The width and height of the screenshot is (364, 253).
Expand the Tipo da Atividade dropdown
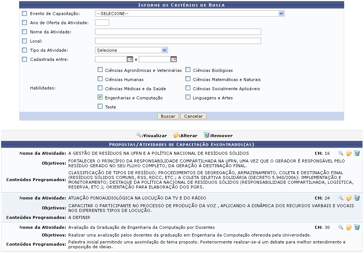131,50
